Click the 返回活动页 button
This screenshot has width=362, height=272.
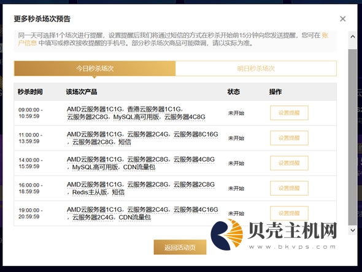pyautogui.click(x=180, y=247)
